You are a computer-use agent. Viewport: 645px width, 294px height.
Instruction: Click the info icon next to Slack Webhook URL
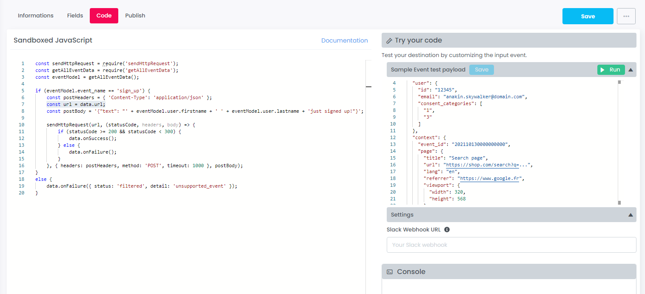[447, 230]
